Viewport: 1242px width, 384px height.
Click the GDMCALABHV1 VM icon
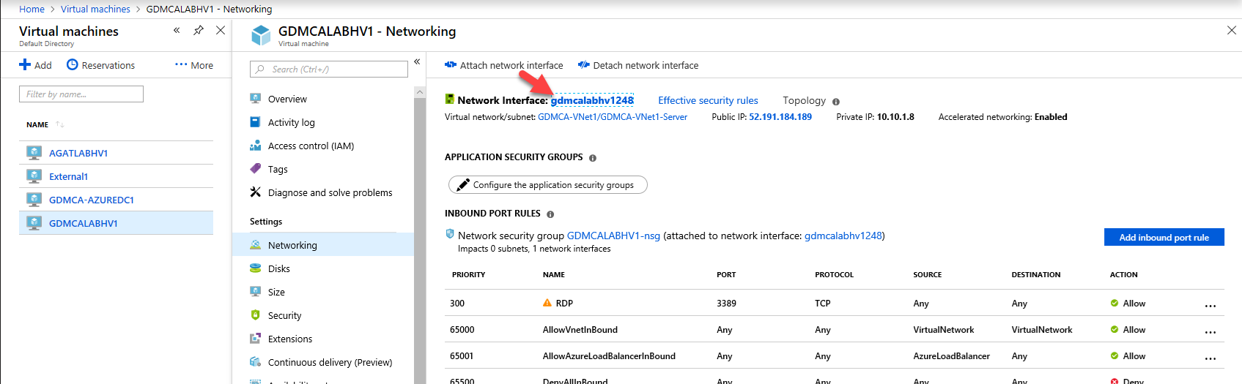coord(34,223)
